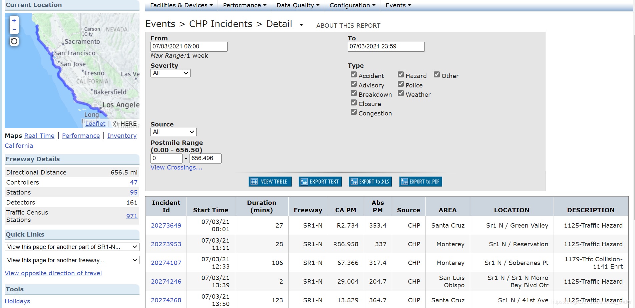
Task: Export results to XLS
Action: pyautogui.click(x=370, y=182)
